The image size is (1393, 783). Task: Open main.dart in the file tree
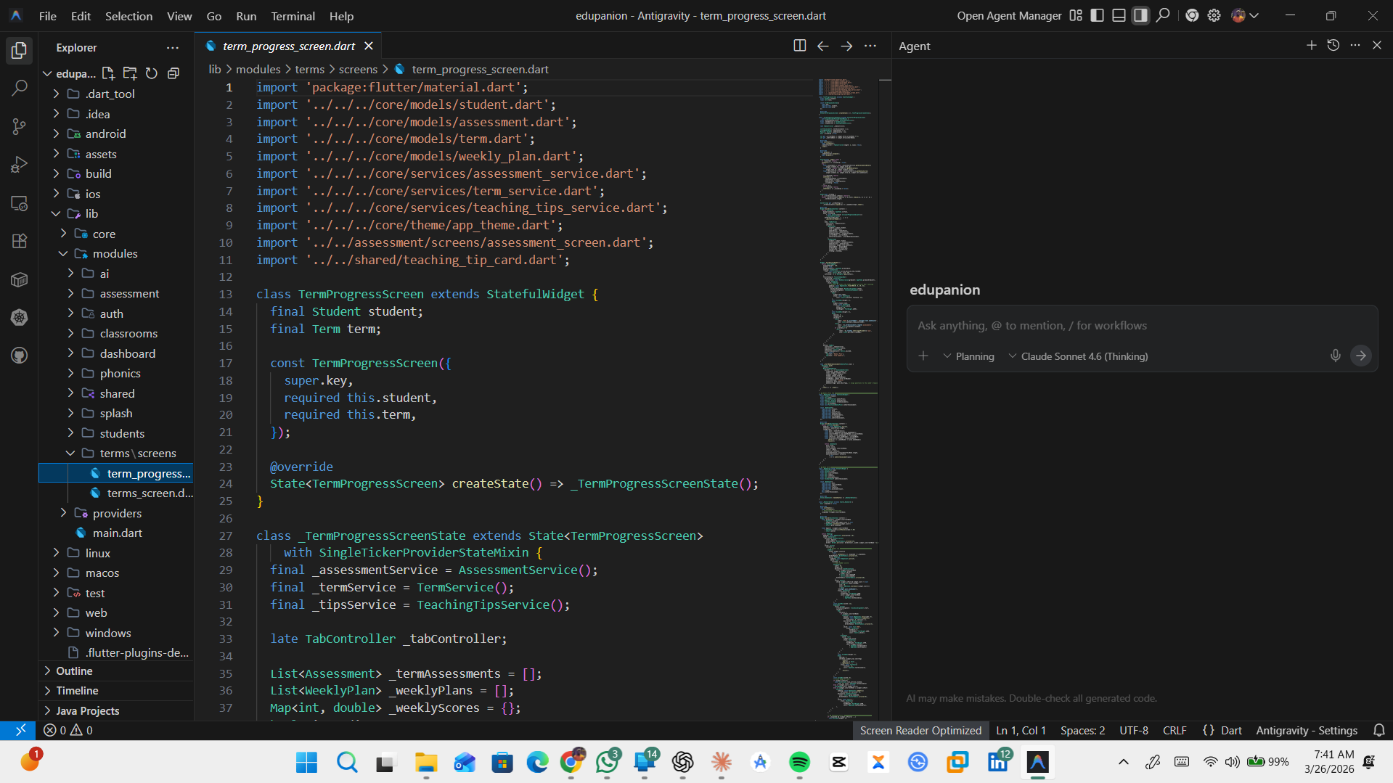[117, 533]
